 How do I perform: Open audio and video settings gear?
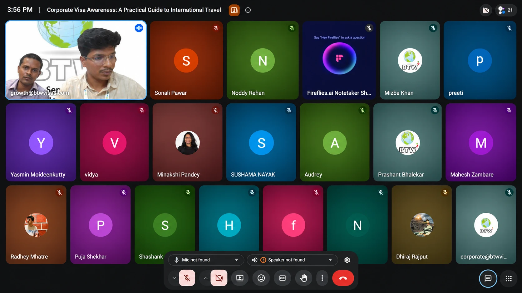point(347,260)
